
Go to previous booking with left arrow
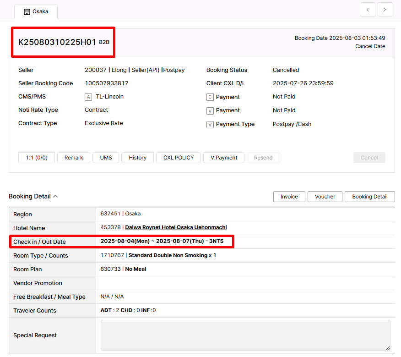point(368,10)
